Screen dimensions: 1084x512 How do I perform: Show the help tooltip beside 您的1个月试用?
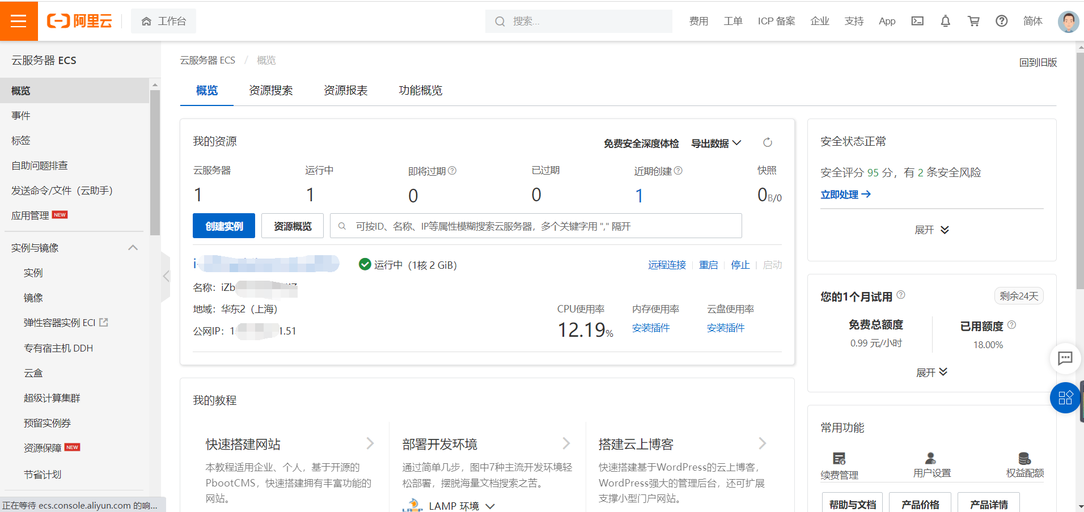click(901, 295)
